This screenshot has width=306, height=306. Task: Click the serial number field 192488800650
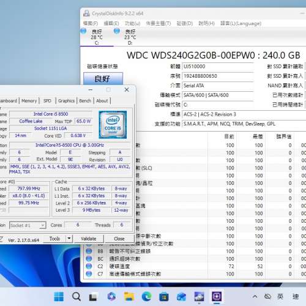pyautogui.click(x=218, y=76)
